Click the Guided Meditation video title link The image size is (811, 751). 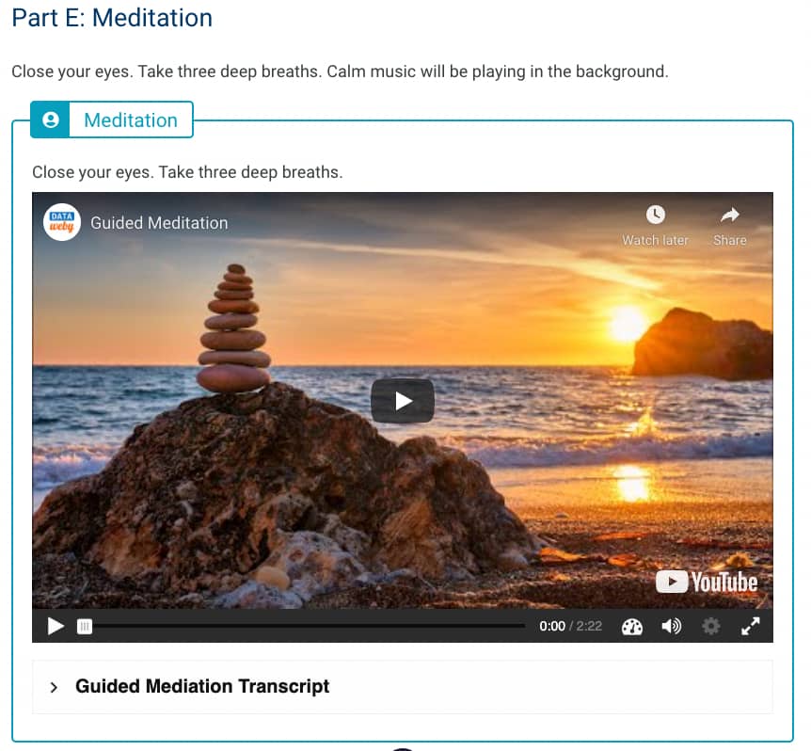[x=159, y=223]
